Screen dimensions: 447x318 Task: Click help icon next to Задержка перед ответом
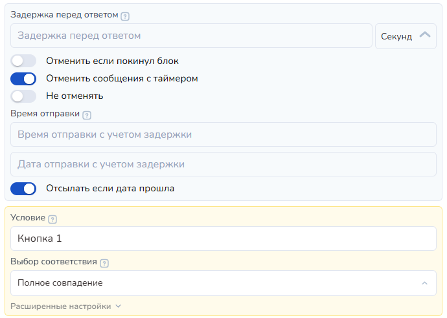[x=125, y=16]
